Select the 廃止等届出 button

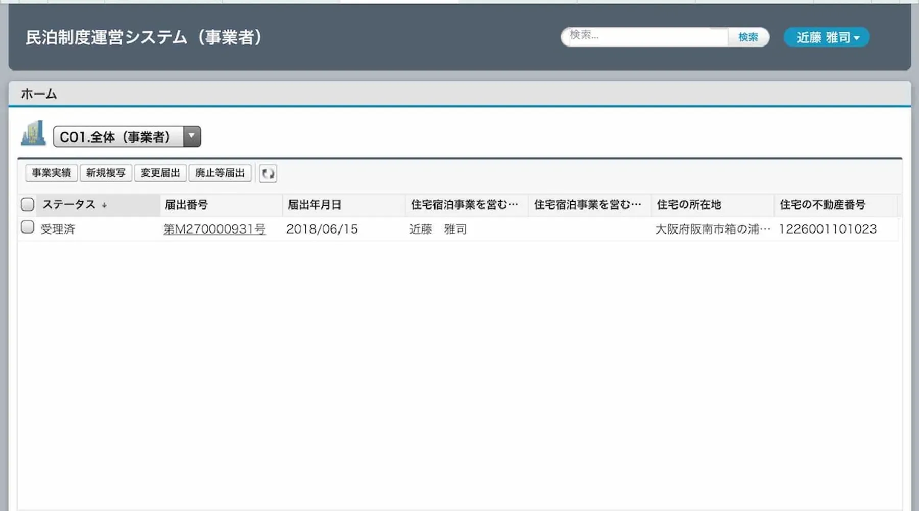point(220,173)
